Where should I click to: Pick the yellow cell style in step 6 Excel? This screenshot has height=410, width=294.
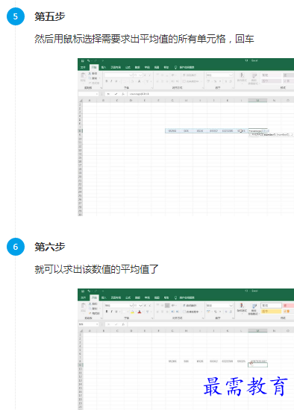[271, 312]
